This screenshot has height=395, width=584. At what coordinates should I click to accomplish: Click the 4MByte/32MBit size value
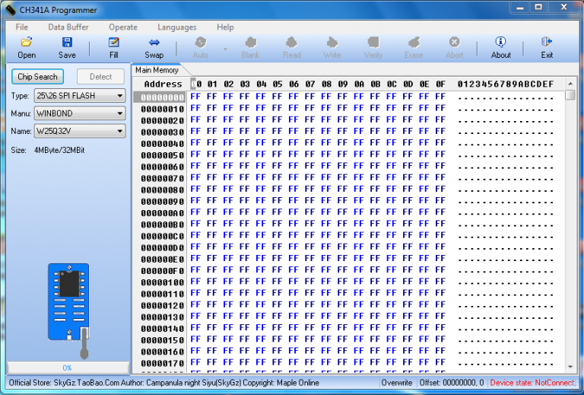pos(59,150)
